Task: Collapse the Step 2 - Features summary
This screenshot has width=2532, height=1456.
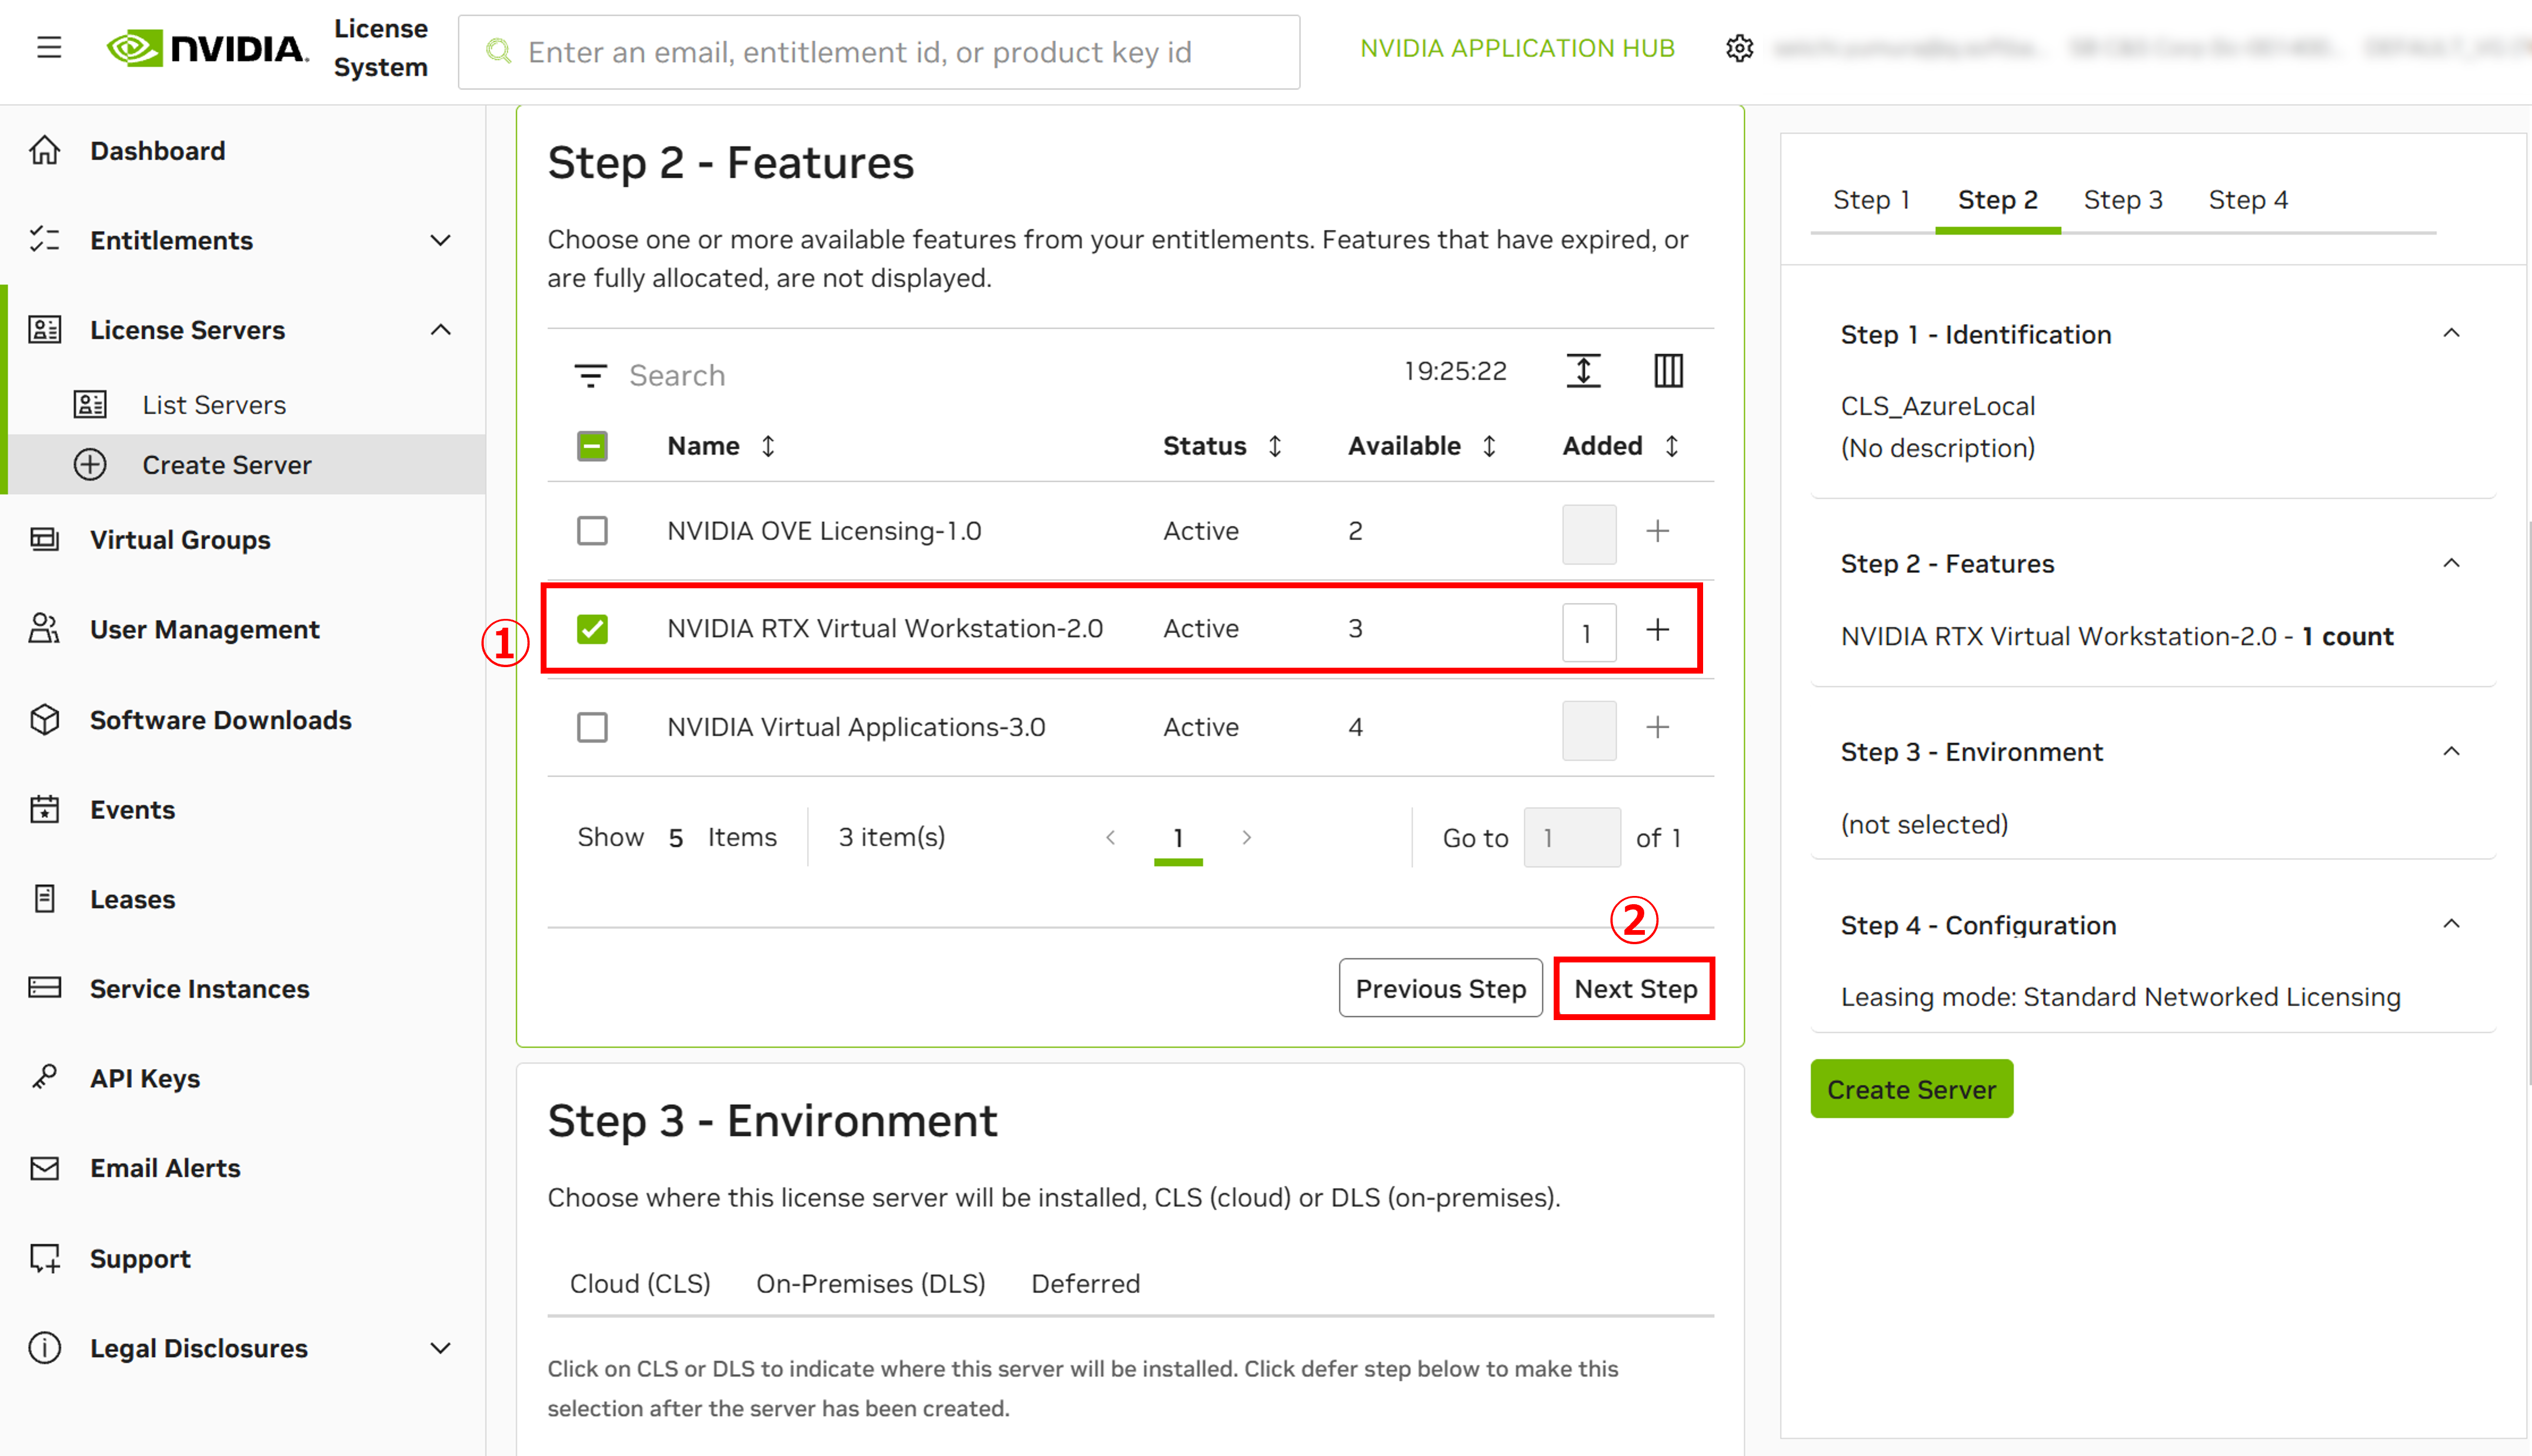Action: [x=2451, y=564]
